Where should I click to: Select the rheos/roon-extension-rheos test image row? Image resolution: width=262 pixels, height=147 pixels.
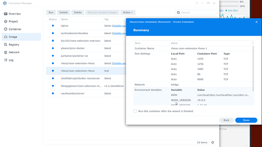[86, 71]
